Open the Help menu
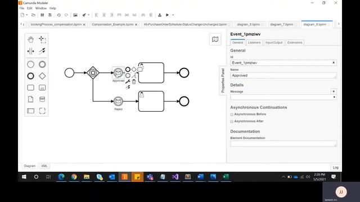 [x=53, y=8]
